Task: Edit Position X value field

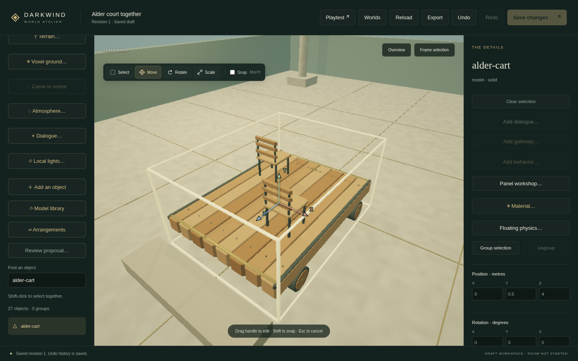Action: 487,294
